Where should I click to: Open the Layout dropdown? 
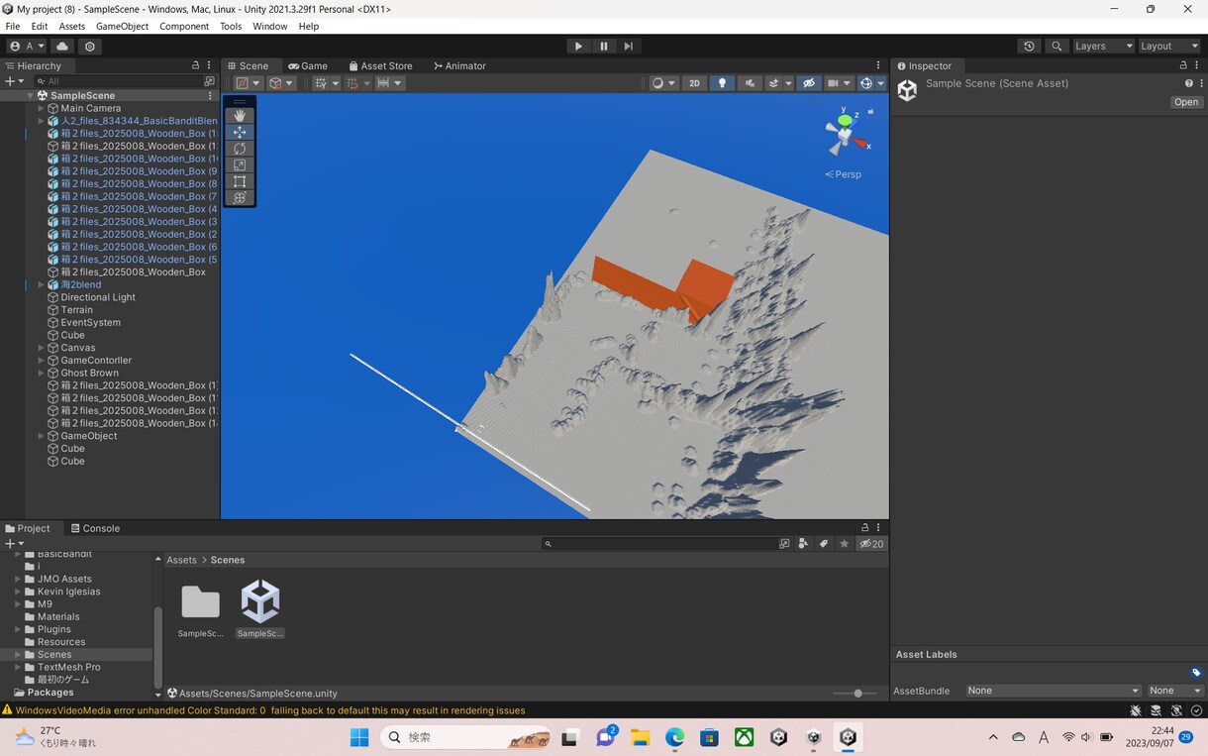1168,46
